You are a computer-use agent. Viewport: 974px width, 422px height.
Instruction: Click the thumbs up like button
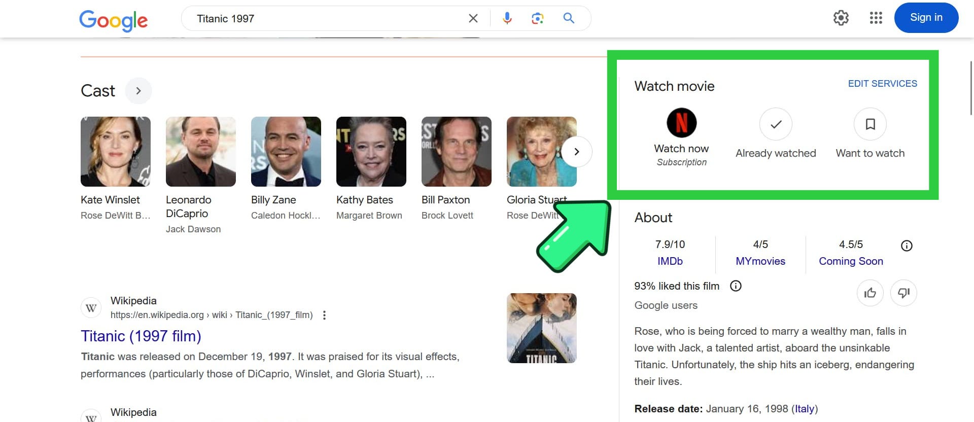pyautogui.click(x=870, y=293)
